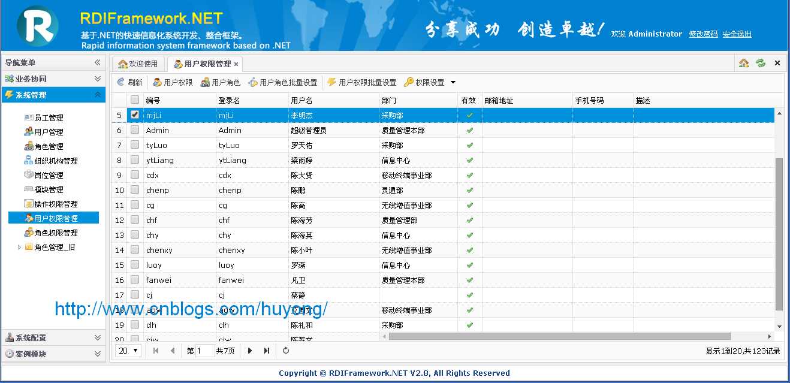Click the 安全退出 logout link
The width and height of the screenshot is (790, 383).
click(x=737, y=34)
